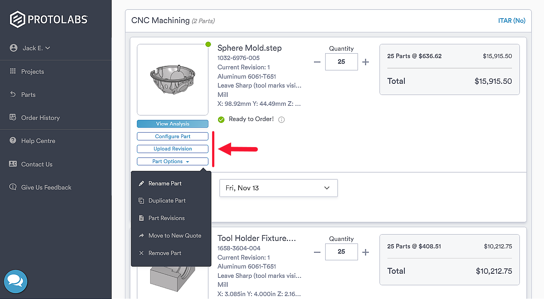Click the Sphere Mold.step part name
This screenshot has height=299, width=544.
[x=249, y=48]
